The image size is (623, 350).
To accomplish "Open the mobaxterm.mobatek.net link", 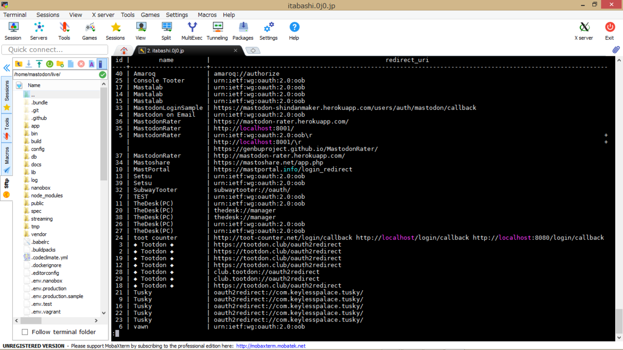I will [x=271, y=346].
